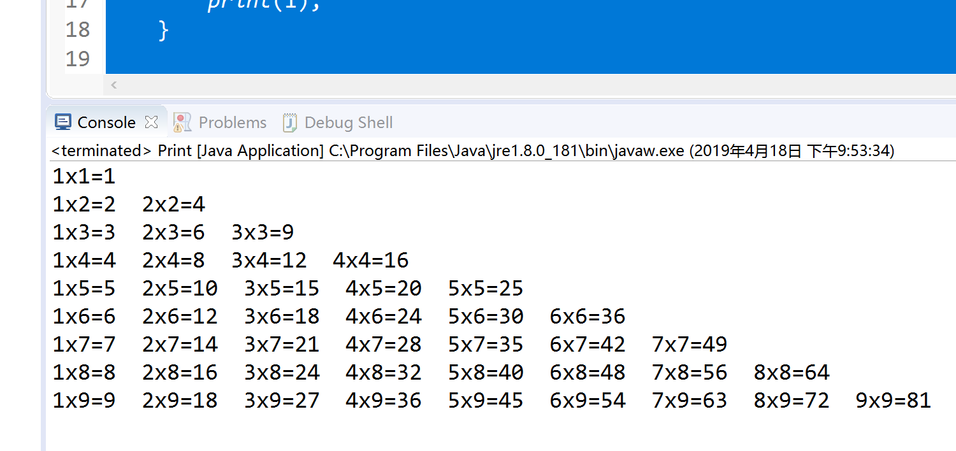Click the closing brace on line 18
The height and width of the screenshot is (451, 956).
point(163,30)
